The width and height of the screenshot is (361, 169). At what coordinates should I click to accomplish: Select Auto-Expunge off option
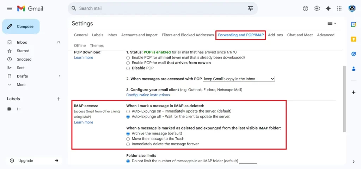(x=128, y=117)
